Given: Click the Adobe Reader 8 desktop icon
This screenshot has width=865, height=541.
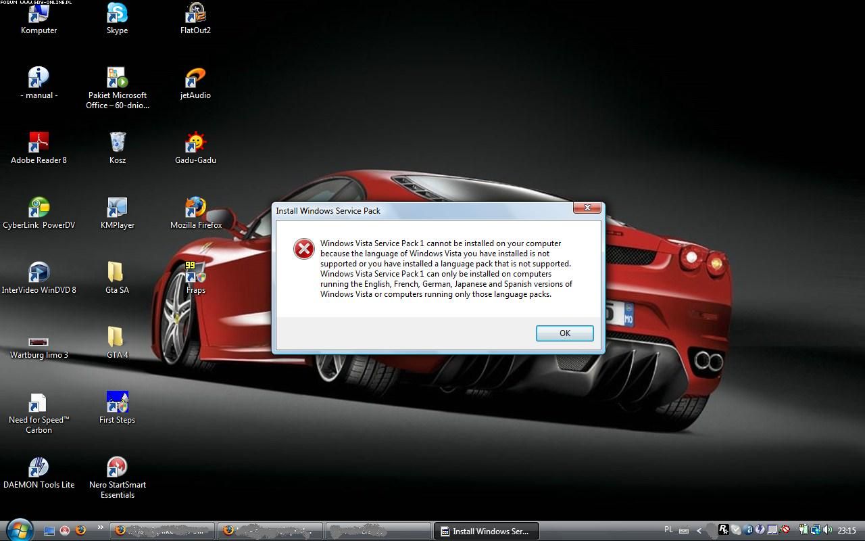Looking at the screenshot, I should (x=39, y=143).
